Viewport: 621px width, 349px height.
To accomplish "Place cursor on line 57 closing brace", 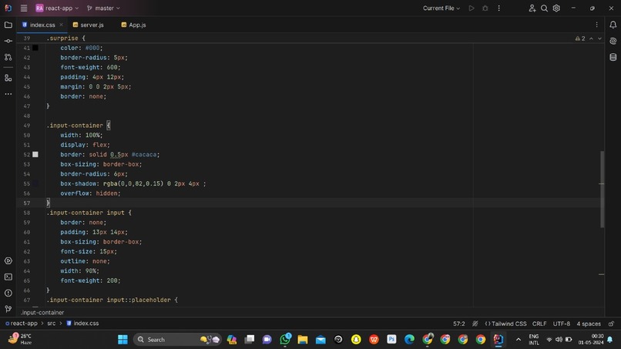I will click(49, 203).
